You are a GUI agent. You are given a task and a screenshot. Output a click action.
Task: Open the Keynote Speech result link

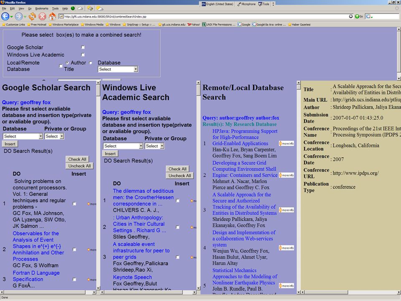pyautogui.click(x=132, y=277)
